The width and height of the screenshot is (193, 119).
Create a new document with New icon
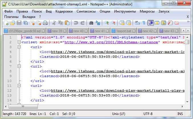point(6,23)
